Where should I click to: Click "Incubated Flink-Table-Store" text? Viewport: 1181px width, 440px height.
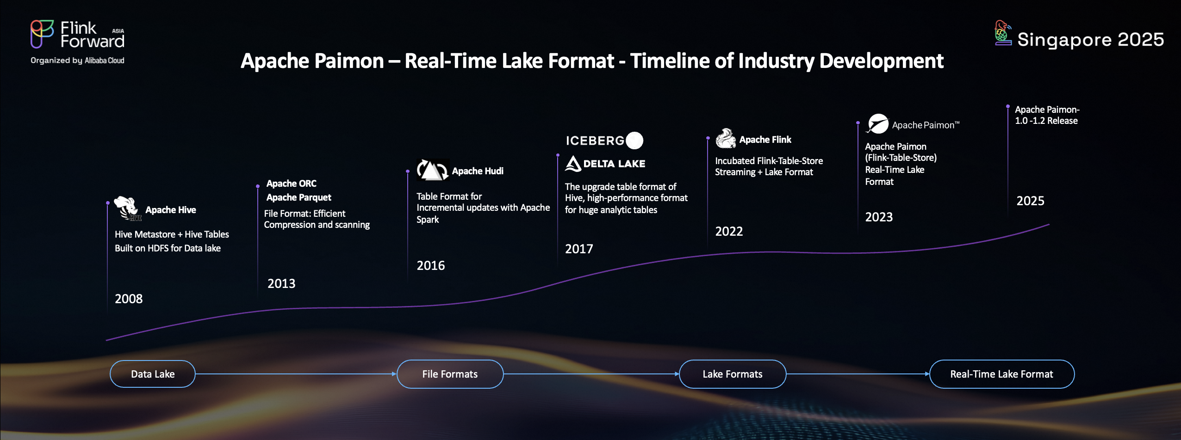point(769,161)
